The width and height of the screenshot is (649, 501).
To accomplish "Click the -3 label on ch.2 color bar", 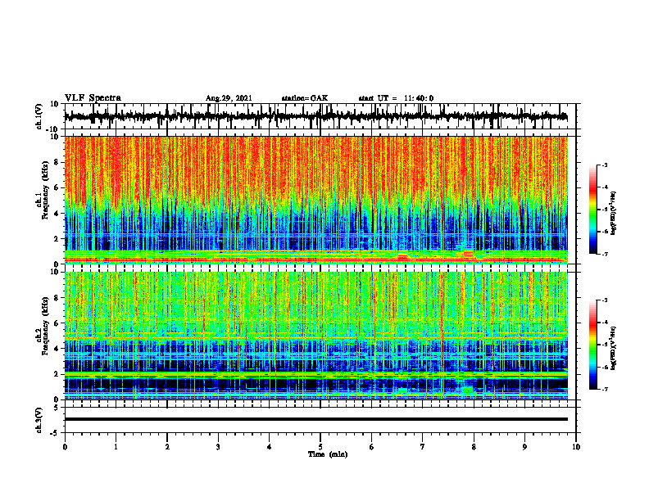I will [x=605, y=300].
